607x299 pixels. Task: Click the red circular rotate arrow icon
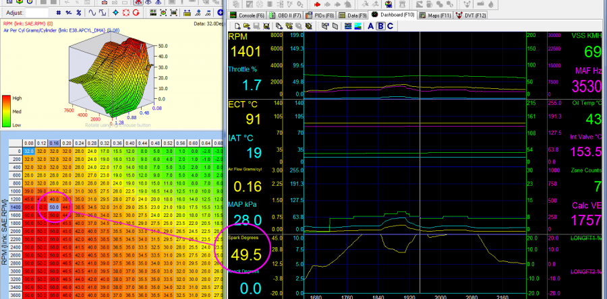click(136, 12)
